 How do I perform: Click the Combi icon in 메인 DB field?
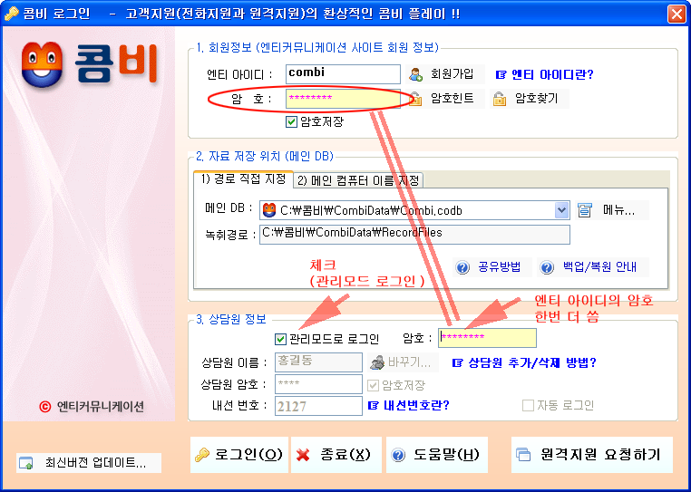pyautogui.click(x=268, y=210)
